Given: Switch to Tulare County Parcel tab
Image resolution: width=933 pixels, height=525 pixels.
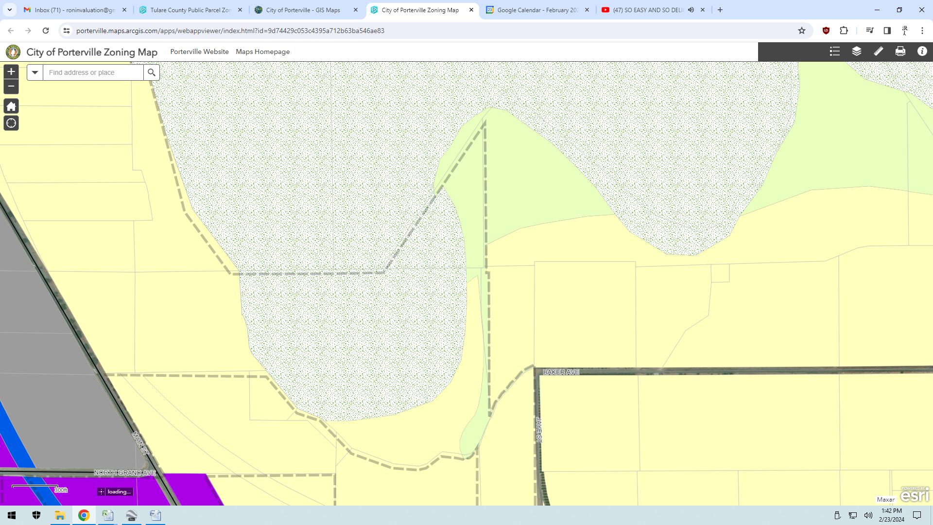Looking at the screenshot, I should (190, 10).
